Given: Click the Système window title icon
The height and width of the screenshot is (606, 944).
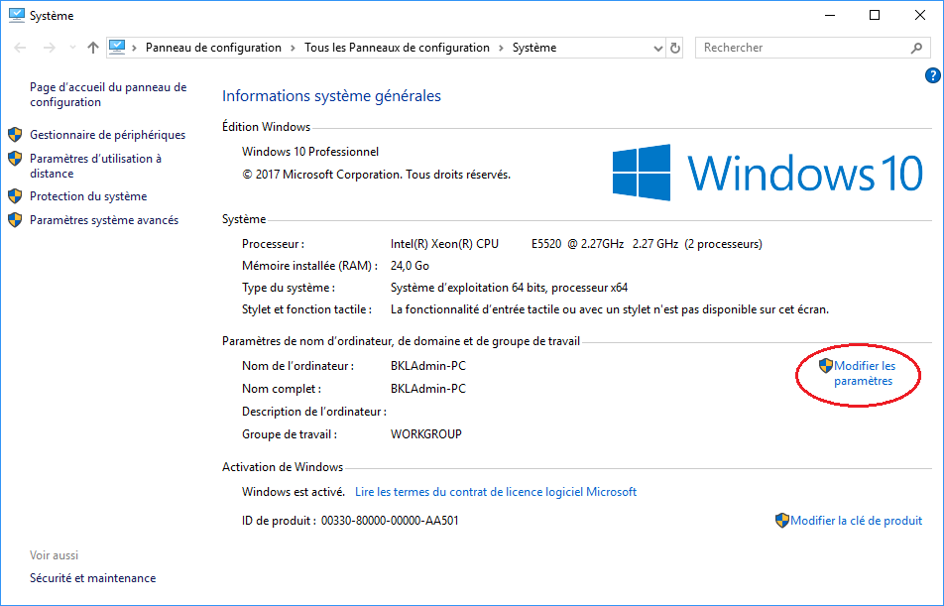Looking at the screenshot, I should point(16,15).
